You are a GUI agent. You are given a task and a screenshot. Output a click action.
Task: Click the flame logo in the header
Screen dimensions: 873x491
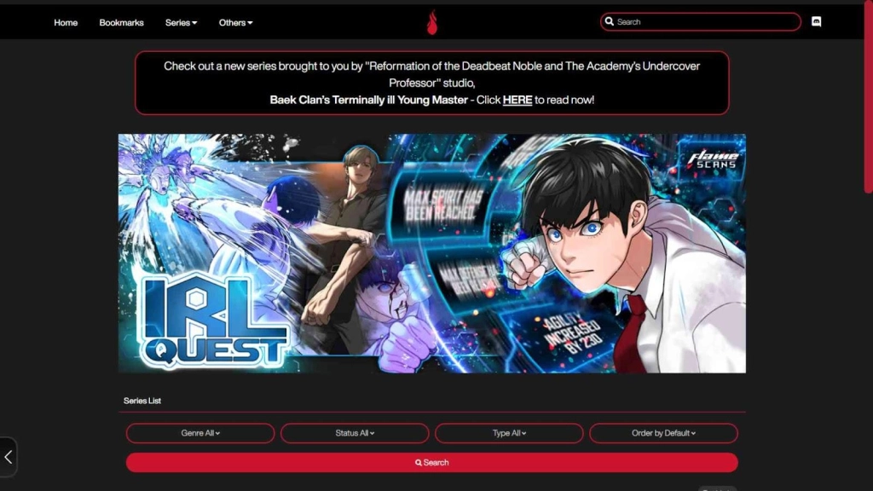(x=432, y=22)
